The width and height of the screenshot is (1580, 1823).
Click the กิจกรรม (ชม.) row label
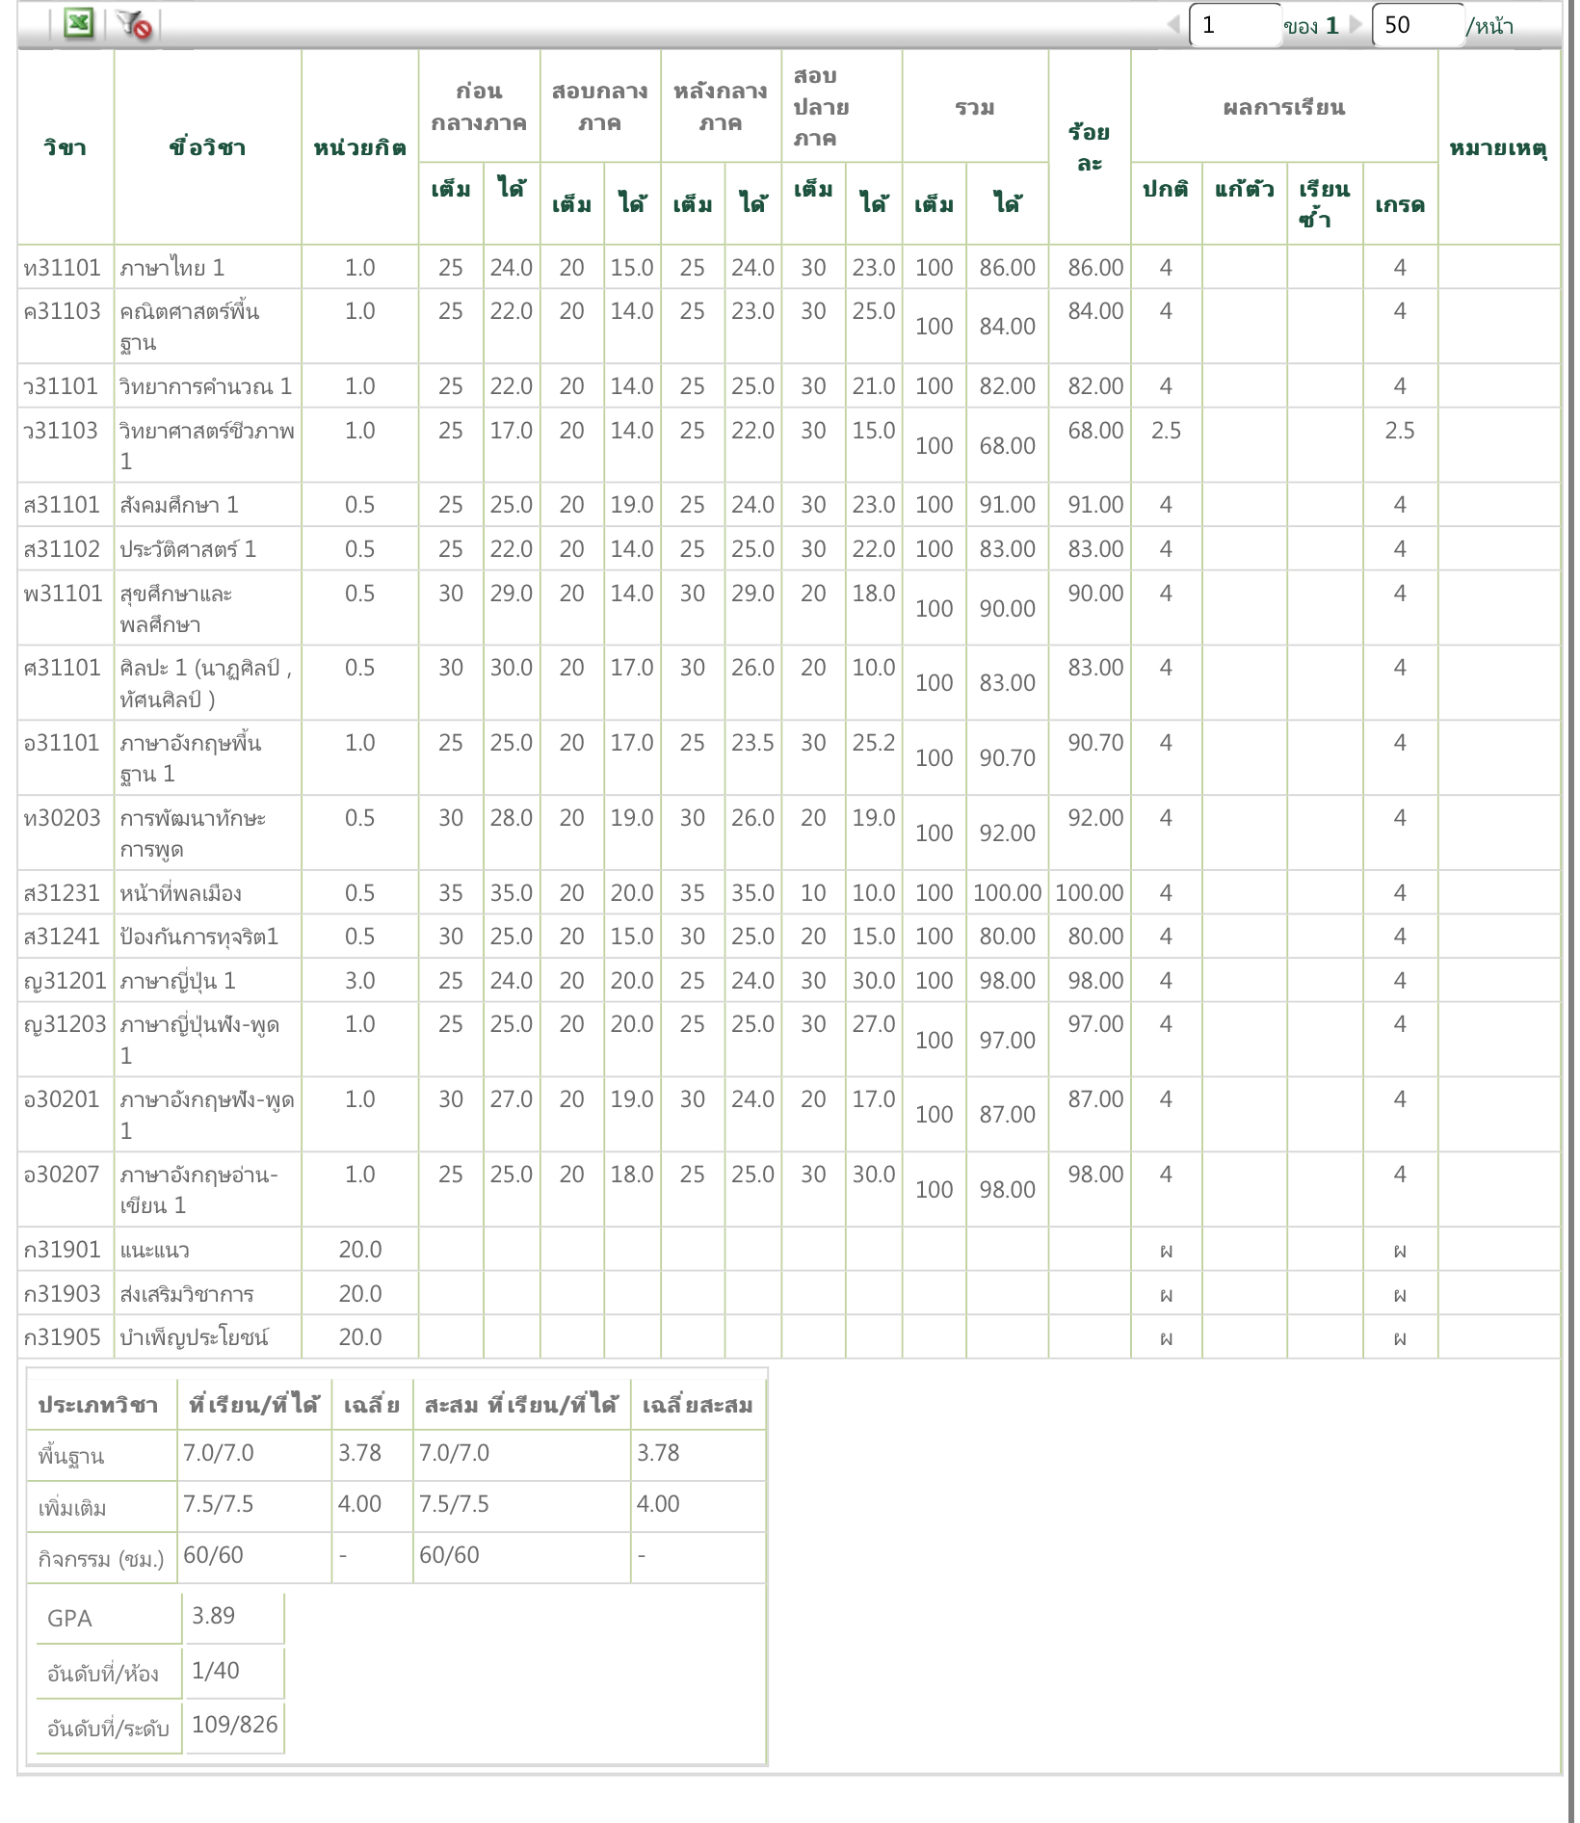tap(101, 1558)
